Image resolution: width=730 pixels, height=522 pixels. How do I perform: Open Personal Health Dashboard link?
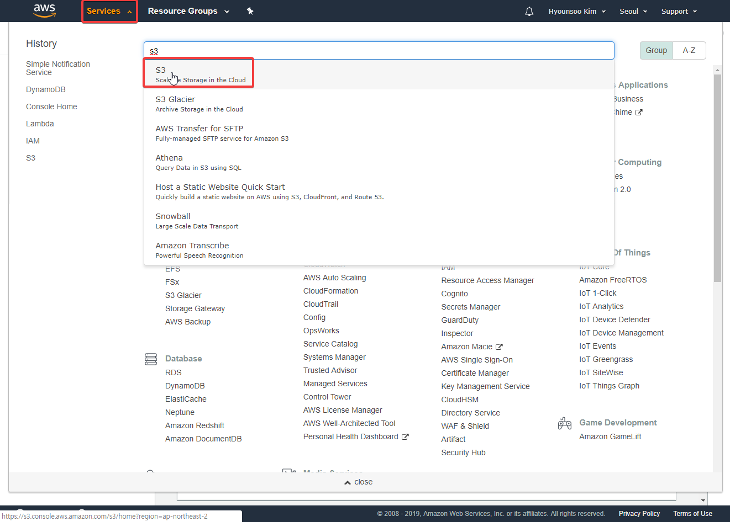[355, 436]
